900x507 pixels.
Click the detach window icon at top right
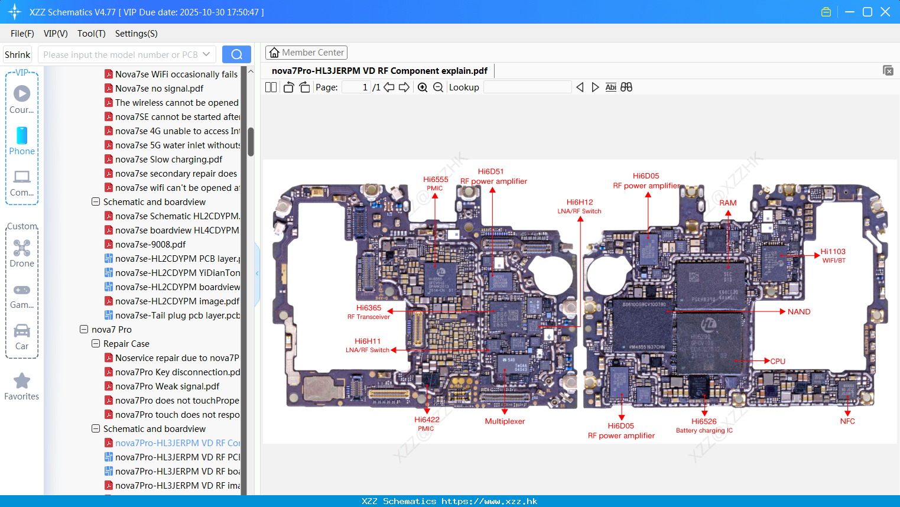coord(888,70)
